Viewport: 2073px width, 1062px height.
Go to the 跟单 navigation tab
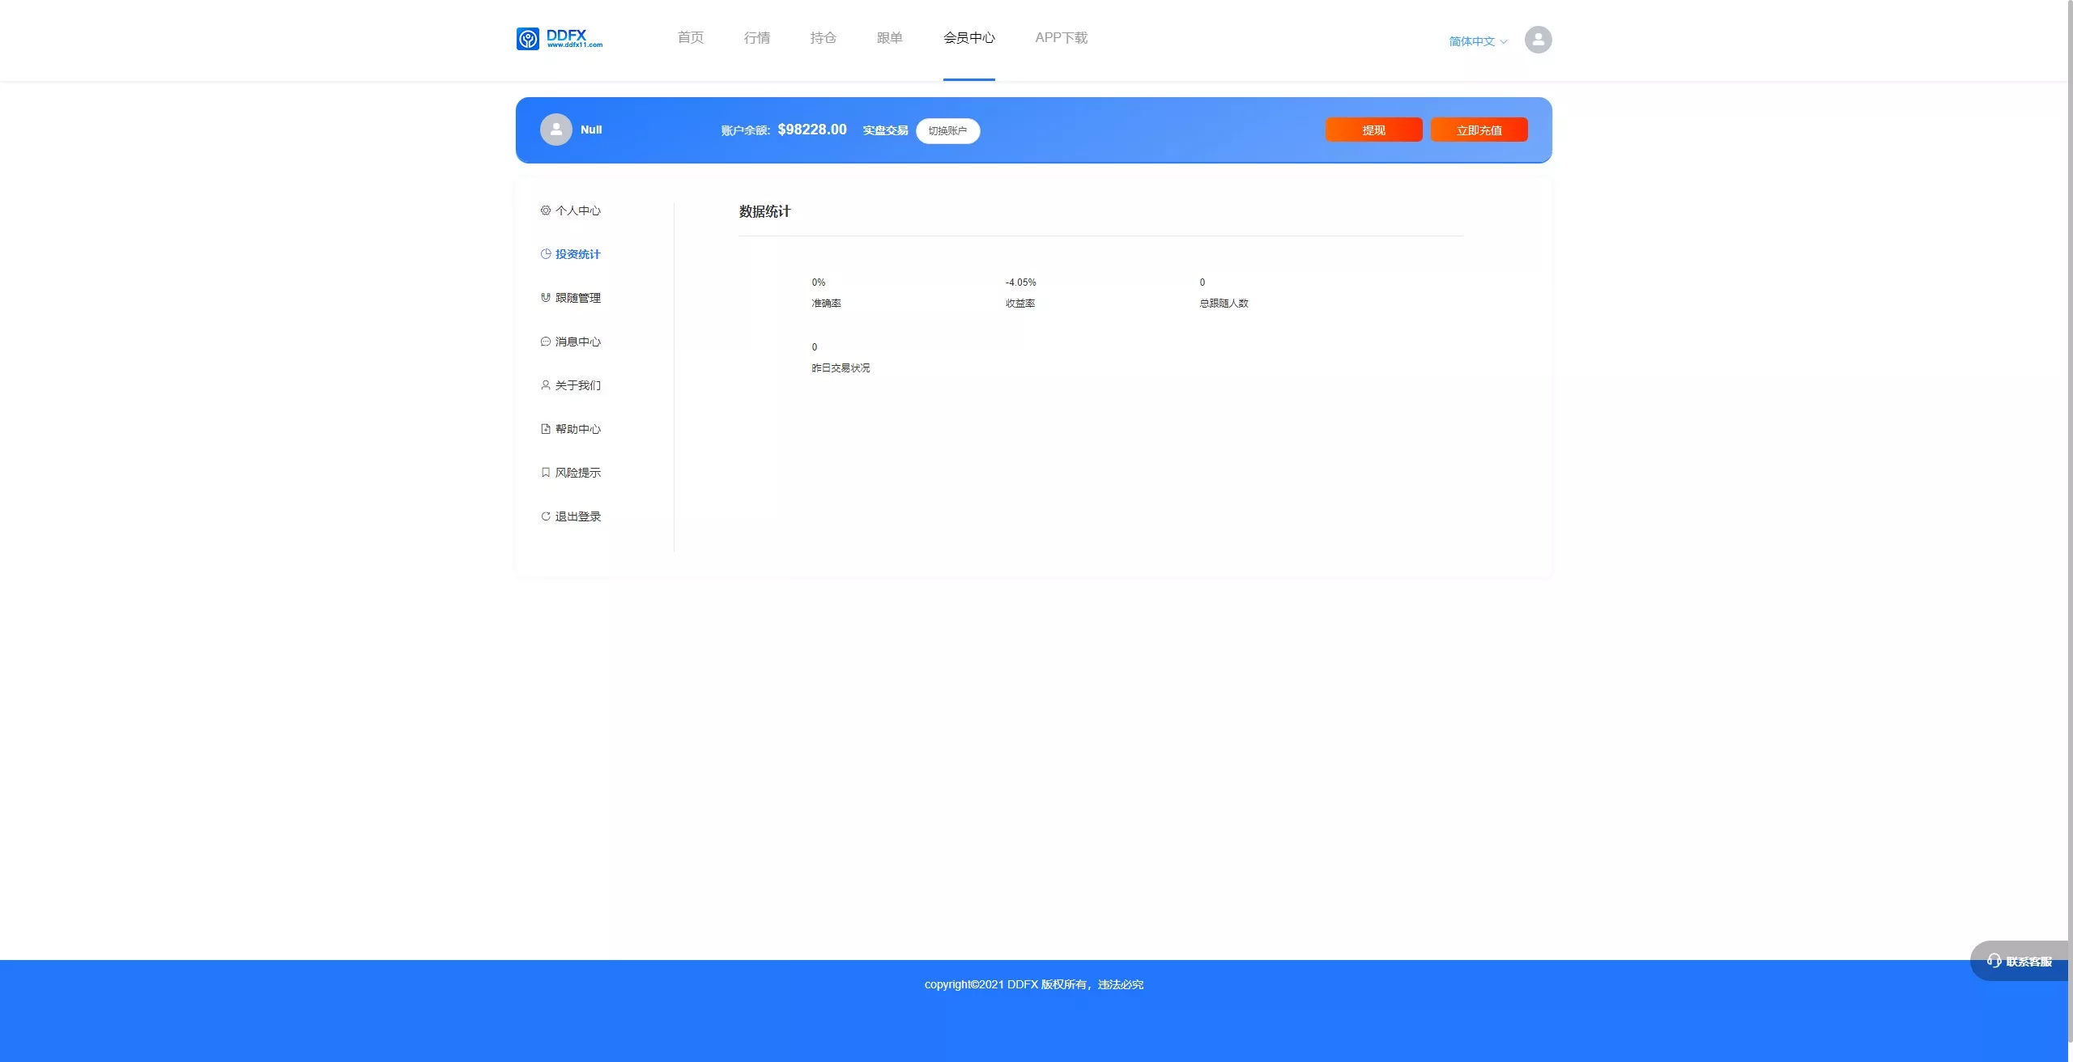tap(889, 38)
